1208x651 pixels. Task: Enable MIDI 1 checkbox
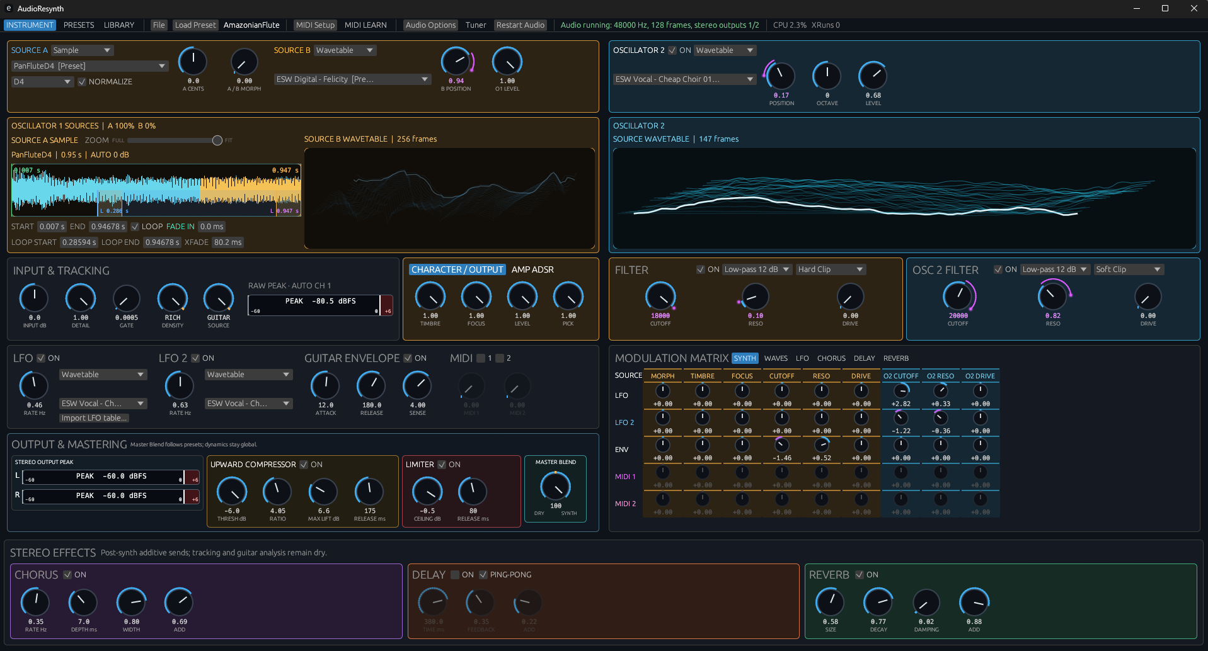[x=481, y=358]
